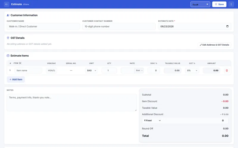Click the Disc % field
The height and width of the screenshot is (148, 238).
(154, 70)
